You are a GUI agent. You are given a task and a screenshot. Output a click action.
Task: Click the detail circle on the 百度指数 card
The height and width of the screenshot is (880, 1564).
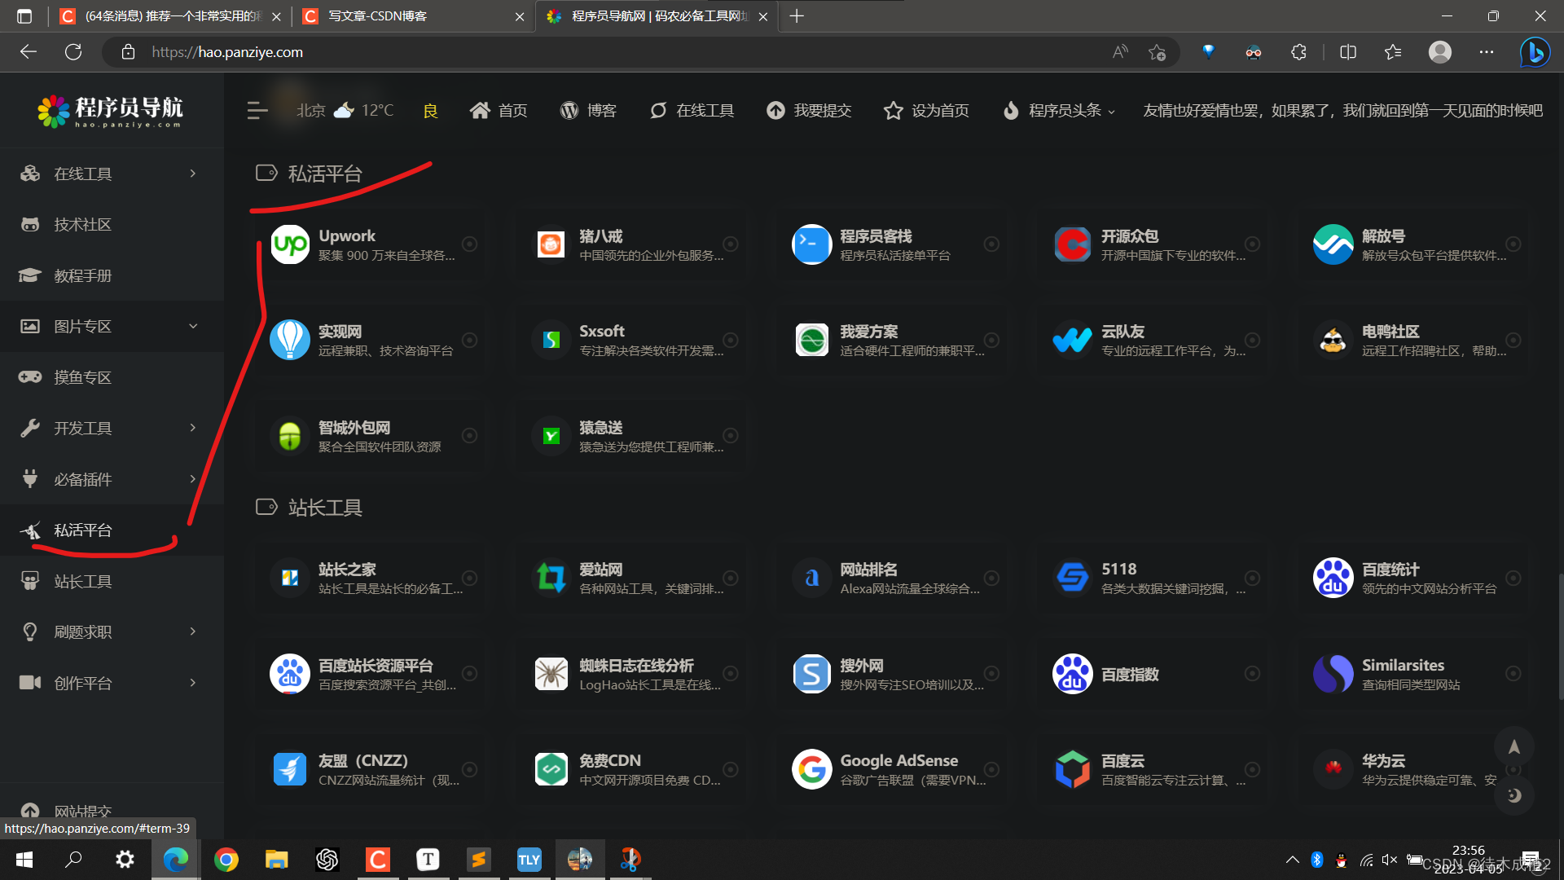[x=1252, y=674]
